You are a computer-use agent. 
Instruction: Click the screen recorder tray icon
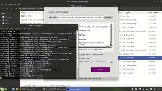136,89
